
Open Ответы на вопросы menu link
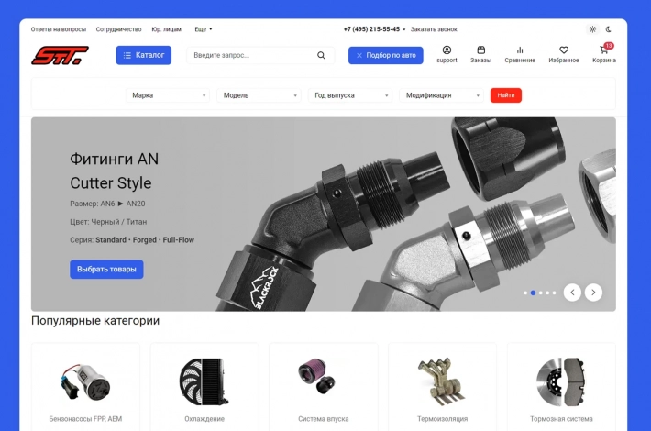point(58,29)
